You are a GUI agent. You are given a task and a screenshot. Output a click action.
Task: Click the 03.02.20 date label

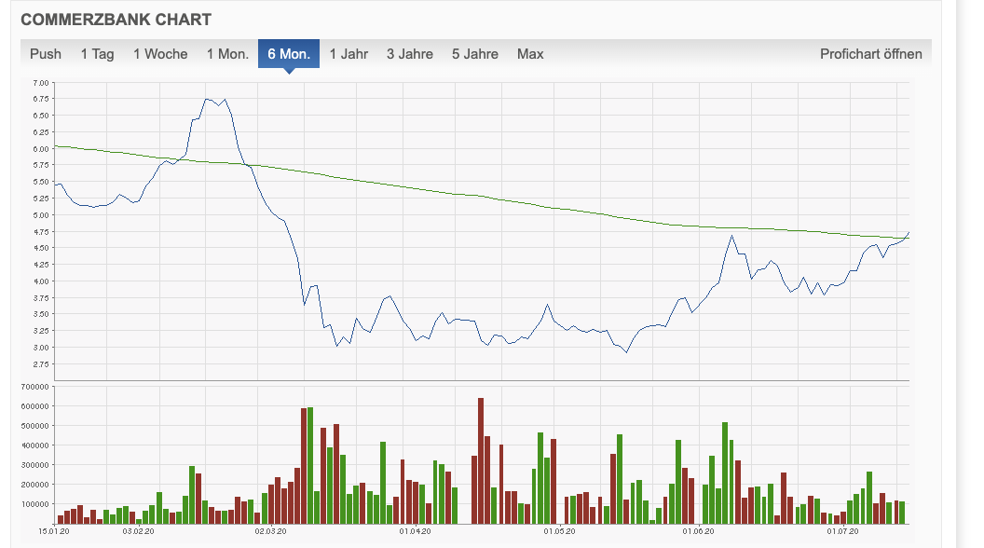tap(138, 531)
